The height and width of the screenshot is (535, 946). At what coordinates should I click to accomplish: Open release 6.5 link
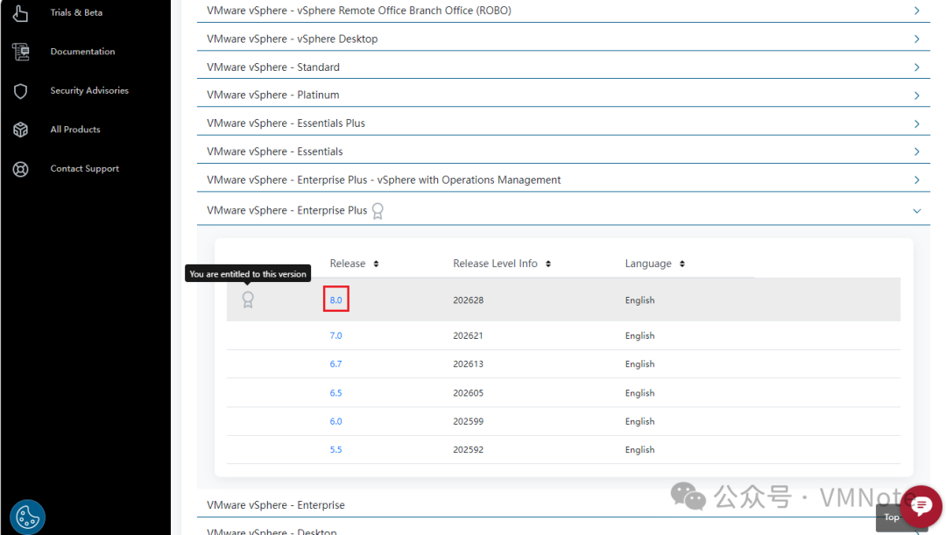click(x=336, y=392)
